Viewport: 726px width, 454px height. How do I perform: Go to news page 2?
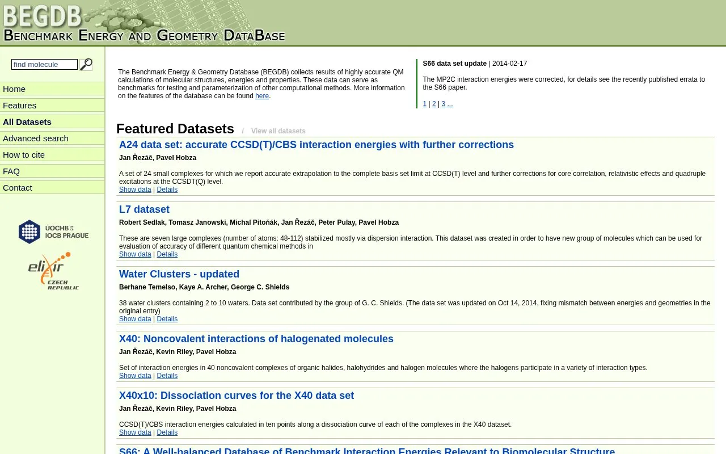[x=434, y=104]
